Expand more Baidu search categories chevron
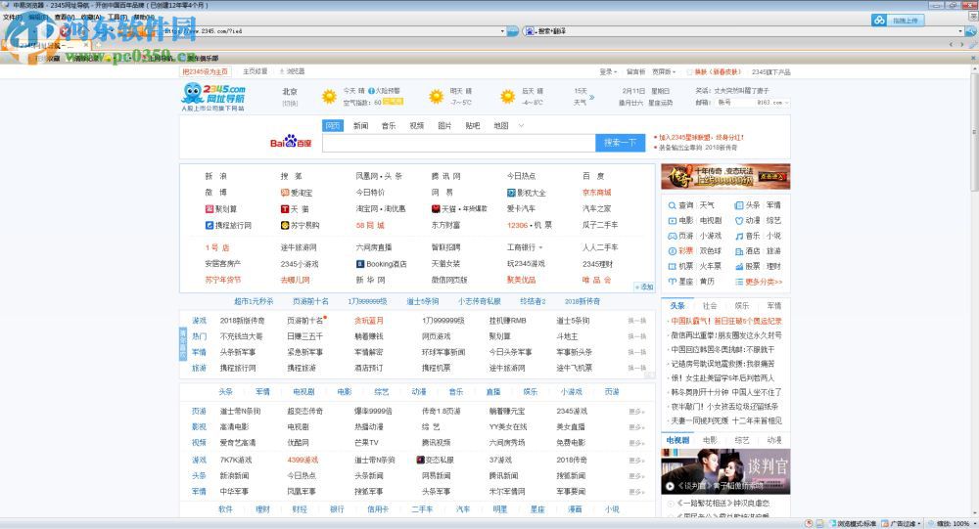Screen dimensions: 979x529 521,125
